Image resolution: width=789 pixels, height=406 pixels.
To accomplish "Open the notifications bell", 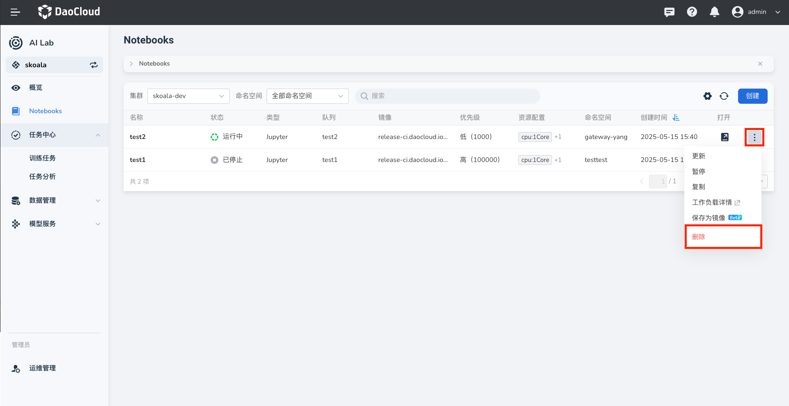I will point(714,12).
